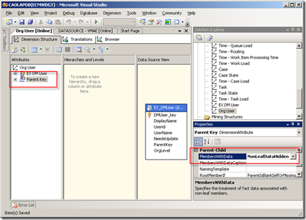Open the Properties Window toolbar icon
The width and height of the screenshot is (306, 220).
[x=151, y=22]
